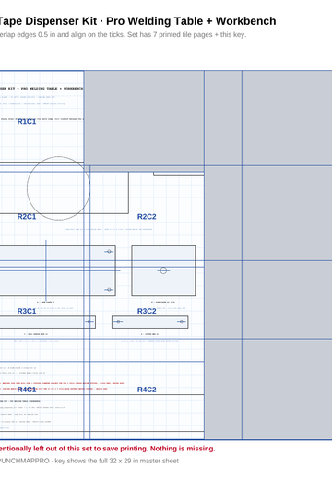Click the R1C1 tile label
Image resolution: width=332 pixels, height=480 pixels.
(x=27, y=122)
